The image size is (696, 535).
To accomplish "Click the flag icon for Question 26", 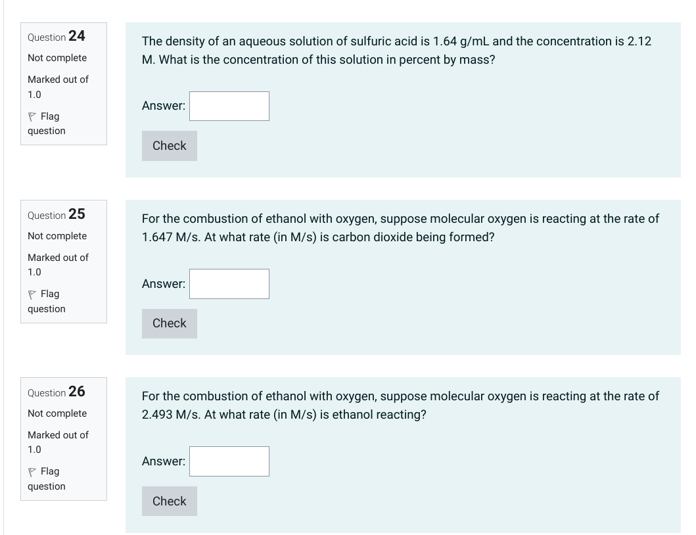I will [x=31, y=471].
